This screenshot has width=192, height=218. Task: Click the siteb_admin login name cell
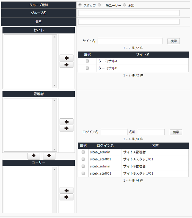pyautogui.click(x=105, y=167)
